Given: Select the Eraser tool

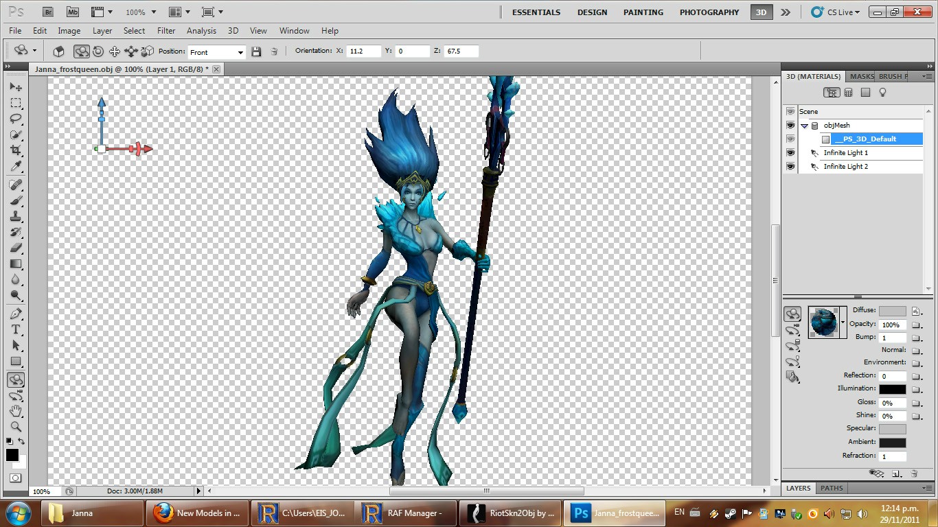Looking at the screenshot, I should click(16, 248).
